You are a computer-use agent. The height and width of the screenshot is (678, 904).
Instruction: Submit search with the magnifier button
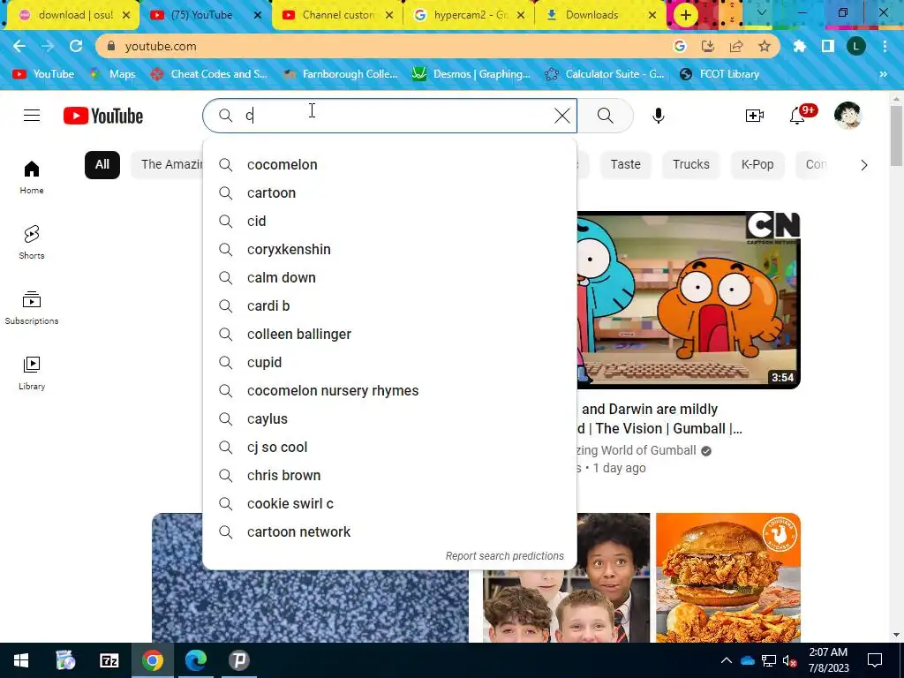[x=605, y=116]
